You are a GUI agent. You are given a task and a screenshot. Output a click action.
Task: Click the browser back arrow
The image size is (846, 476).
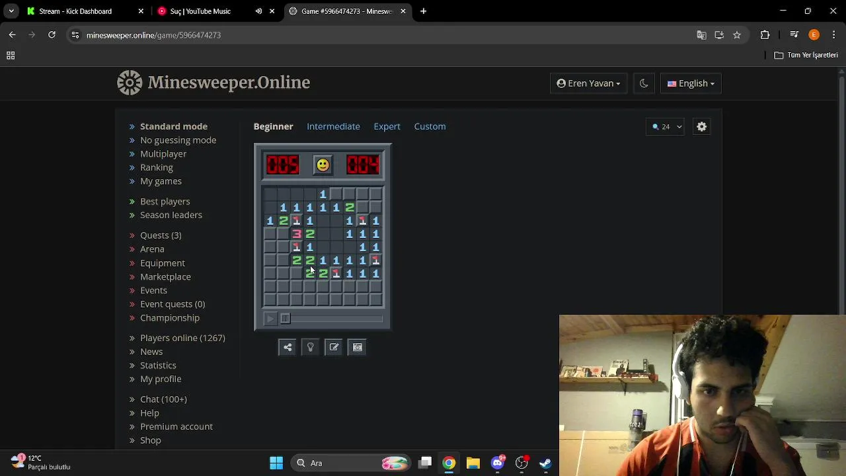pos(13,35)
